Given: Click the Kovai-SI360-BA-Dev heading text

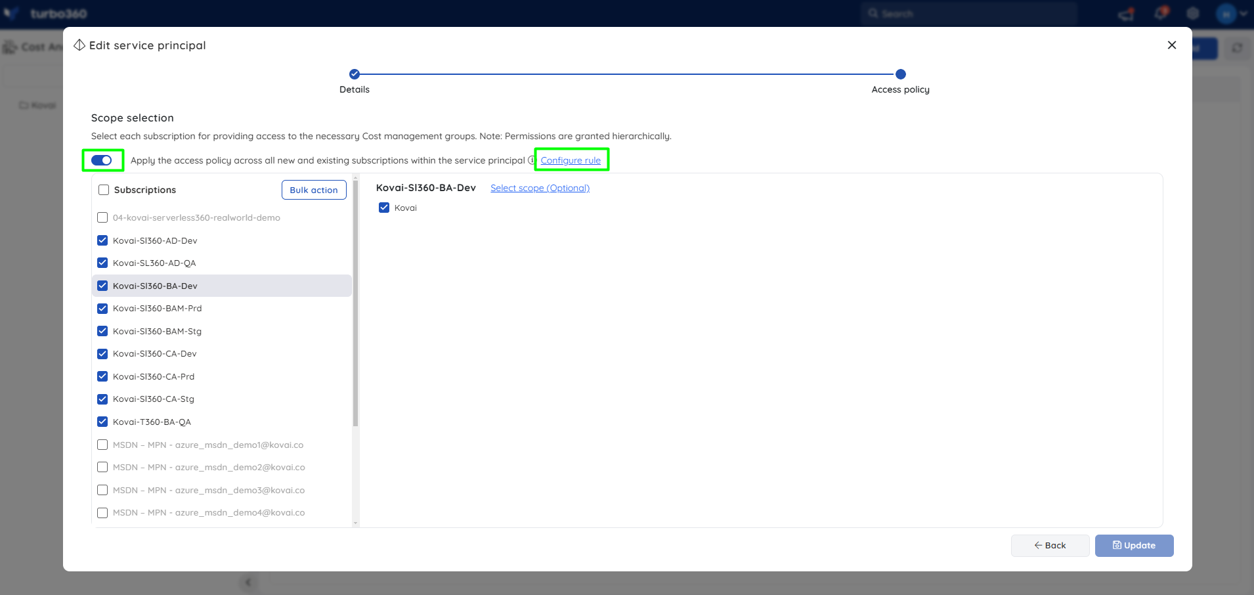Looking at the screenshot, I should click(x=425, y=188).
